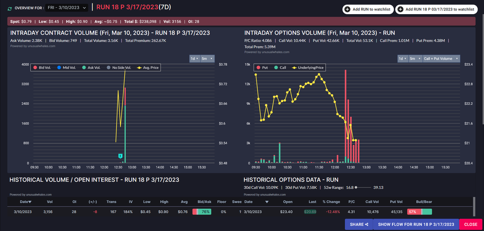This screenshot has width=484, height=231.
Task: Sort contract table by Date arrow
Action: 30,202
